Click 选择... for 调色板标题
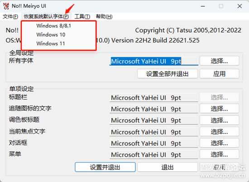 coord(219,120)
